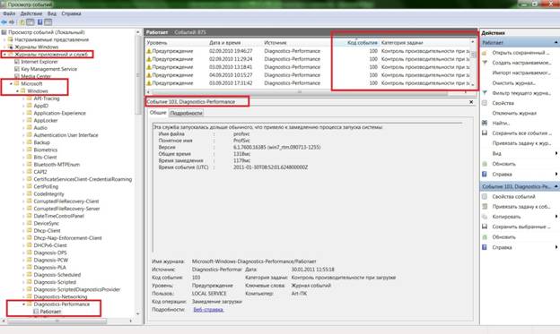Collapse the Microsoft folder in the tree
Image resolution: width=560 pixels, height=334 pixels.
coord(11,84)
